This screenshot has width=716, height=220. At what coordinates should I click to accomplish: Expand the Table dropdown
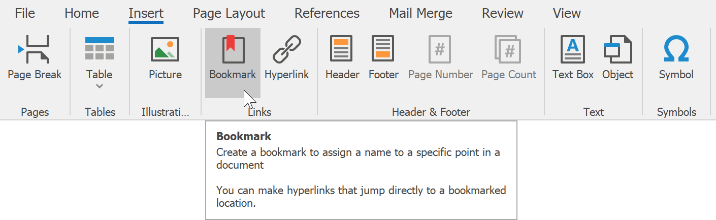(99, 85)
